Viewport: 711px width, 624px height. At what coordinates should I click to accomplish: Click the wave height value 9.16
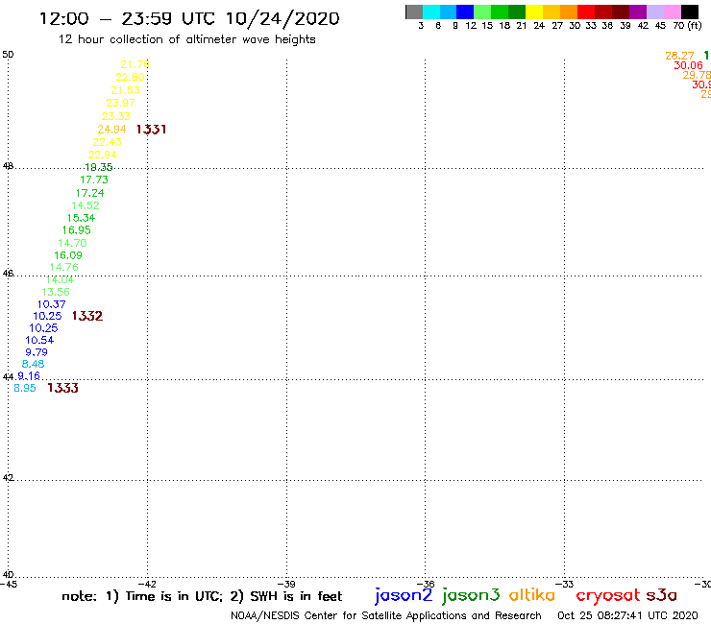point(29,375)
